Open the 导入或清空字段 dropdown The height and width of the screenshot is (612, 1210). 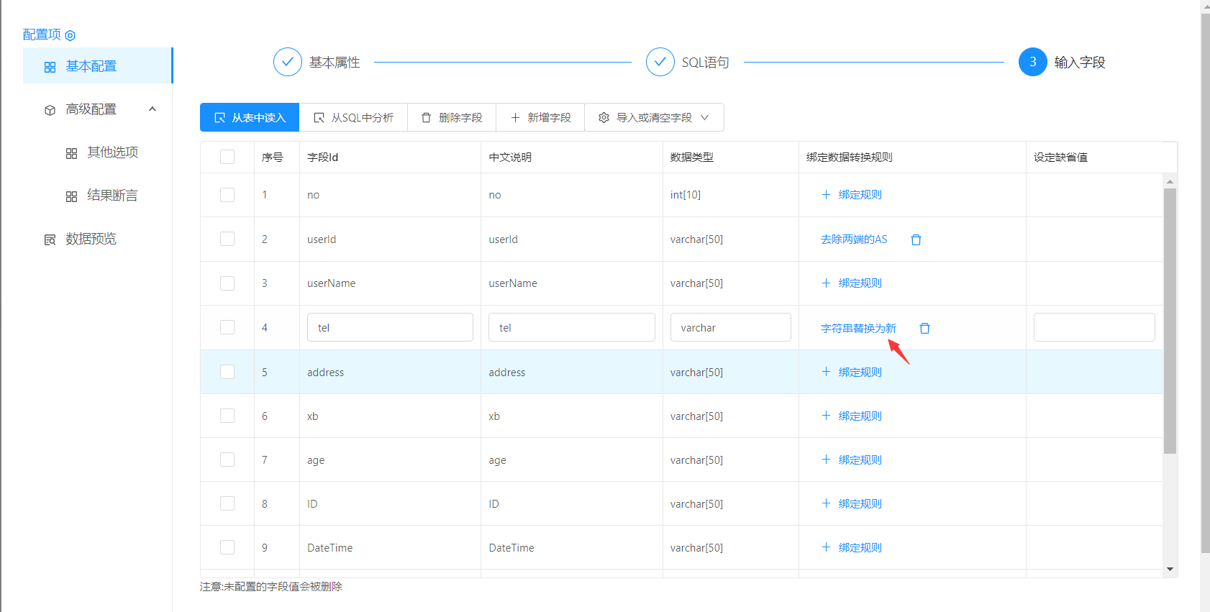(654, 117)
